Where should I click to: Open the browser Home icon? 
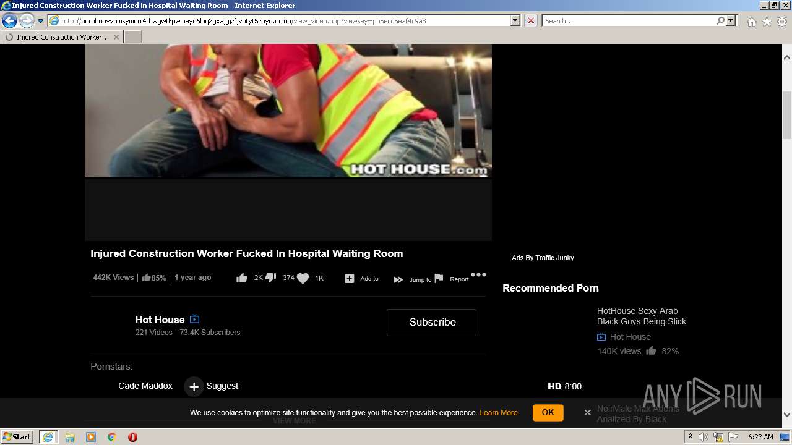tap(751, 22)
